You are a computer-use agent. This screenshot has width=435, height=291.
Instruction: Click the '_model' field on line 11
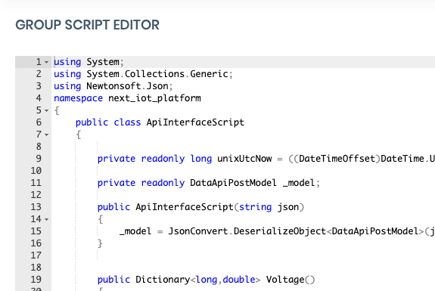299,183
